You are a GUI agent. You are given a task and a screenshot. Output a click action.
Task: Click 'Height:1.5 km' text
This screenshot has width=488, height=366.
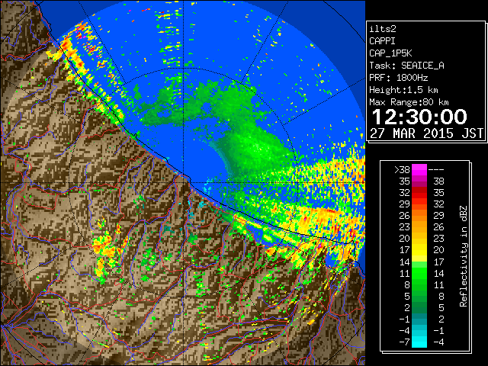(403, 90)
